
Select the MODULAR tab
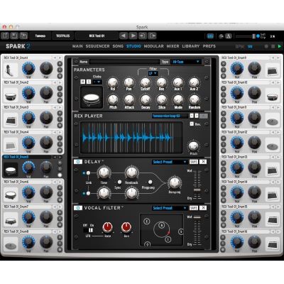(x=153, y=46)
